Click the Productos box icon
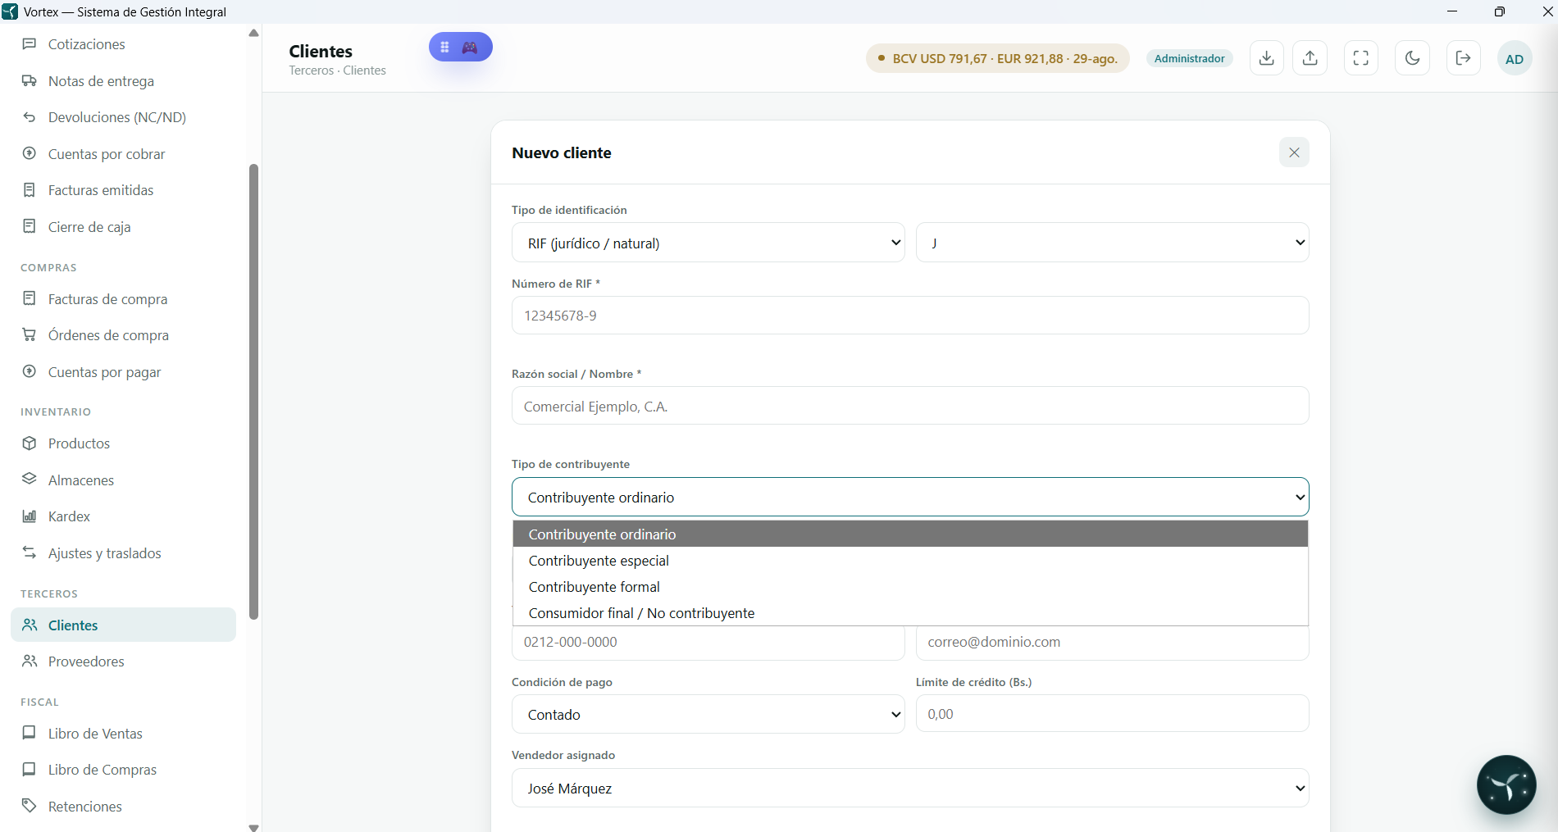The image size is (1558, 832). point(30,443)
